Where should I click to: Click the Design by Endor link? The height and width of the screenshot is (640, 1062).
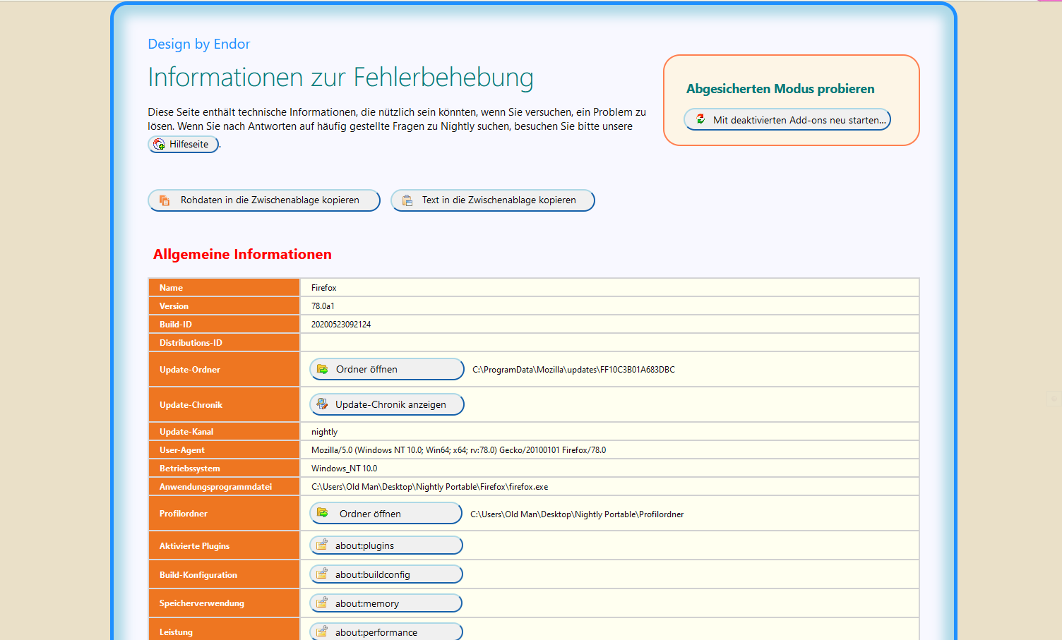(x=198, y=44)
